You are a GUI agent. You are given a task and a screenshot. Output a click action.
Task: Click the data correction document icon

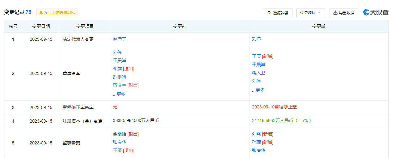tap(269, 13)
